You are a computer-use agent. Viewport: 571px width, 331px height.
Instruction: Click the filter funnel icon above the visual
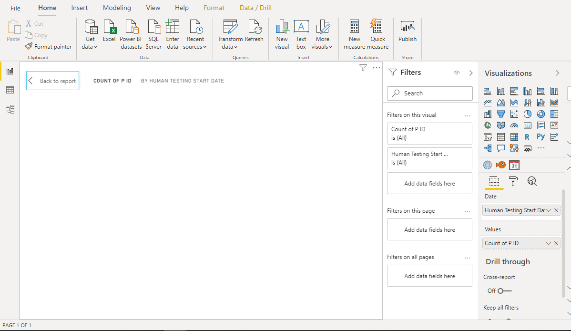(x=363, y=68)
